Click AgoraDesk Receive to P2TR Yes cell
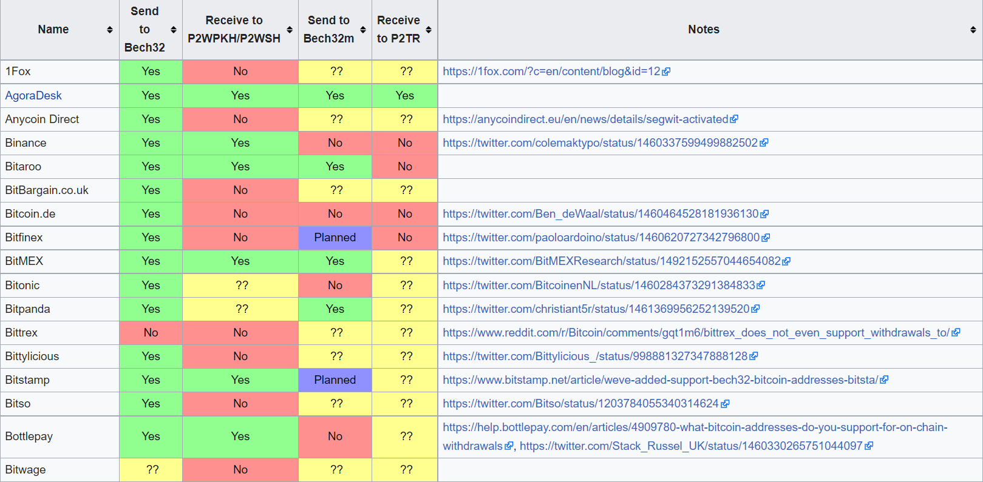This screenshot has height=482, width=983. tap(404, 96)
